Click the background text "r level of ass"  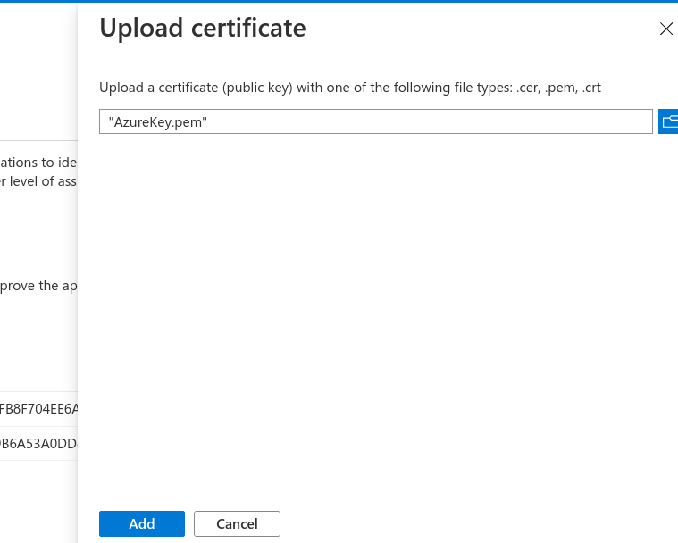pos(39,181)
